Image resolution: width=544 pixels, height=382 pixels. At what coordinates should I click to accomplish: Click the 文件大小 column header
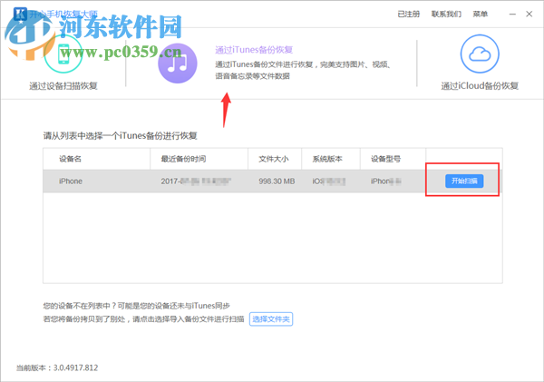pyautogui.click(x=274, y=159)
